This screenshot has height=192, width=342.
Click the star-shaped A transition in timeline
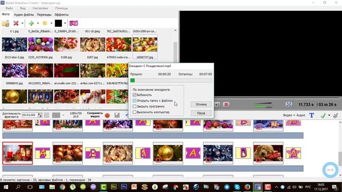pos(293,153)
